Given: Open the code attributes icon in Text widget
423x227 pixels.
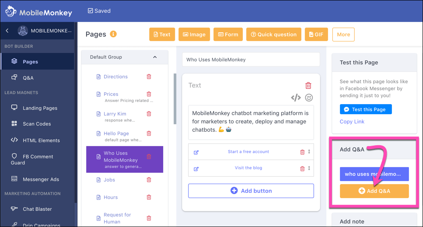Looking at the screenshot, I should (296, 98).
